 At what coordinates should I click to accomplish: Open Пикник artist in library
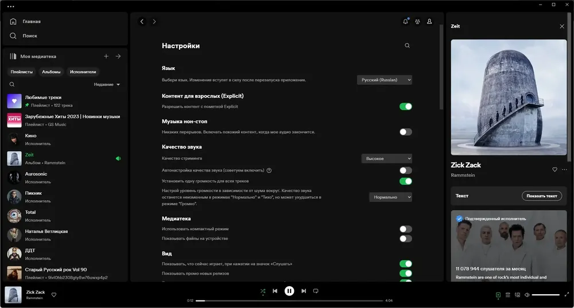click(x=65, y=197)
